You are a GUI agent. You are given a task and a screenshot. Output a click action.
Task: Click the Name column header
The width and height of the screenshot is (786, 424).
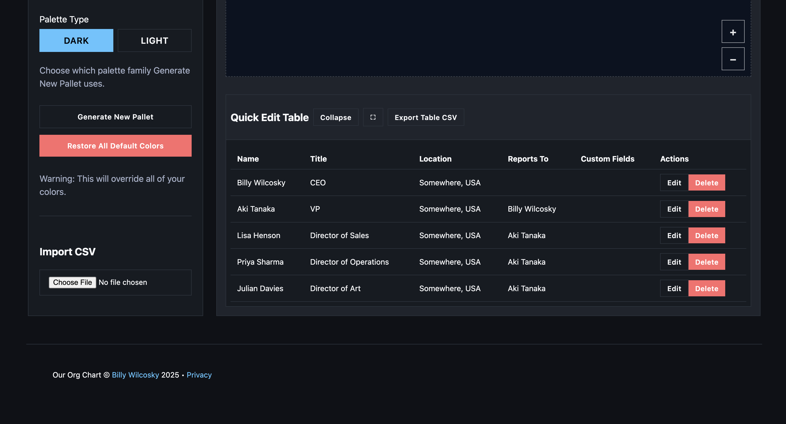click(x=248, y=159)
